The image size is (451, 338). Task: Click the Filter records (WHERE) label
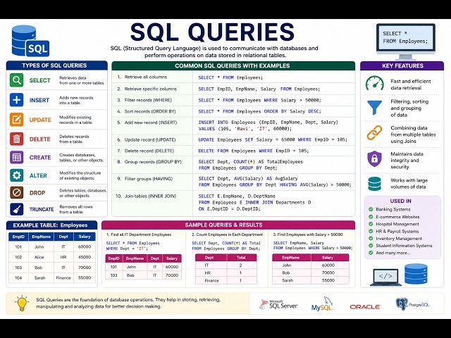coord(148,100)
